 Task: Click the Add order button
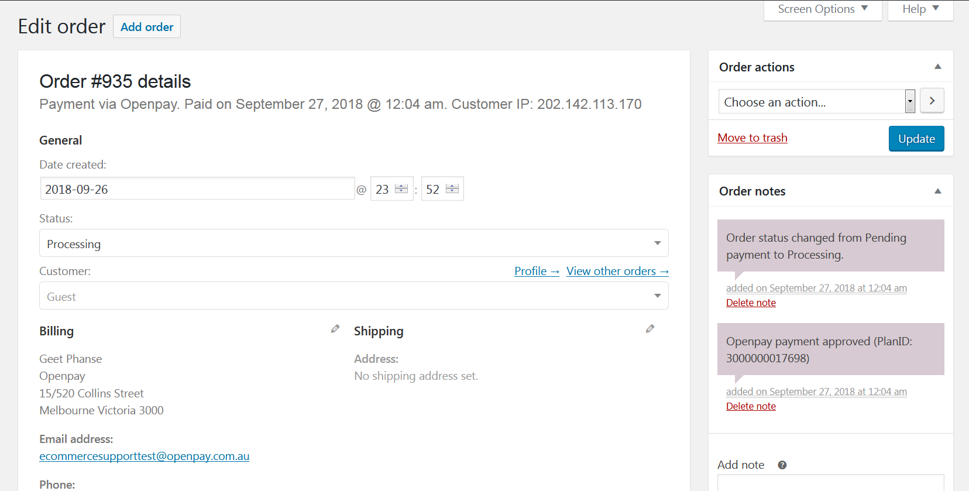click(147, 27)
